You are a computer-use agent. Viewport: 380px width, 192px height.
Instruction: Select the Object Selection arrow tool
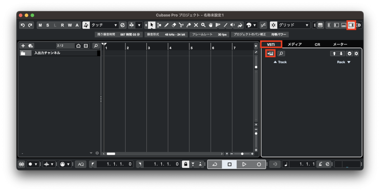(x=152, y=25)
